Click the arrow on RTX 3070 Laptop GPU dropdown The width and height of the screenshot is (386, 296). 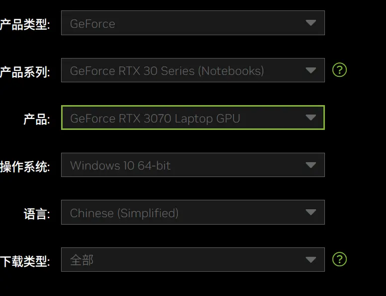click(x=310, y=118)
